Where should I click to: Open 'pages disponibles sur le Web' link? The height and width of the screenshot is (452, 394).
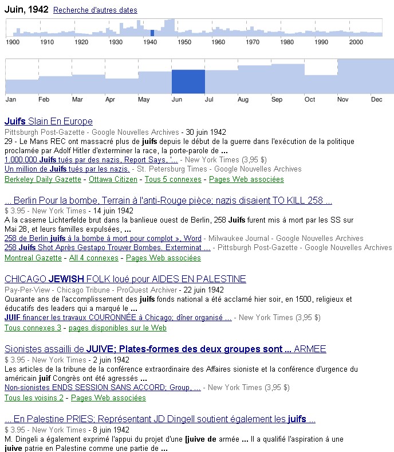pos(117,328)
